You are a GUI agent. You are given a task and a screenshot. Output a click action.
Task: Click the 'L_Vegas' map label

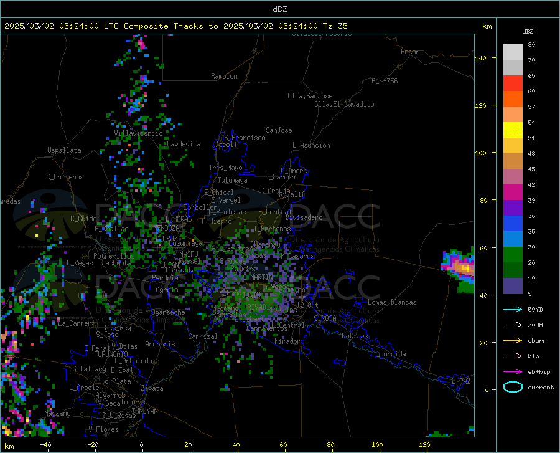click(x=80, y=263)
